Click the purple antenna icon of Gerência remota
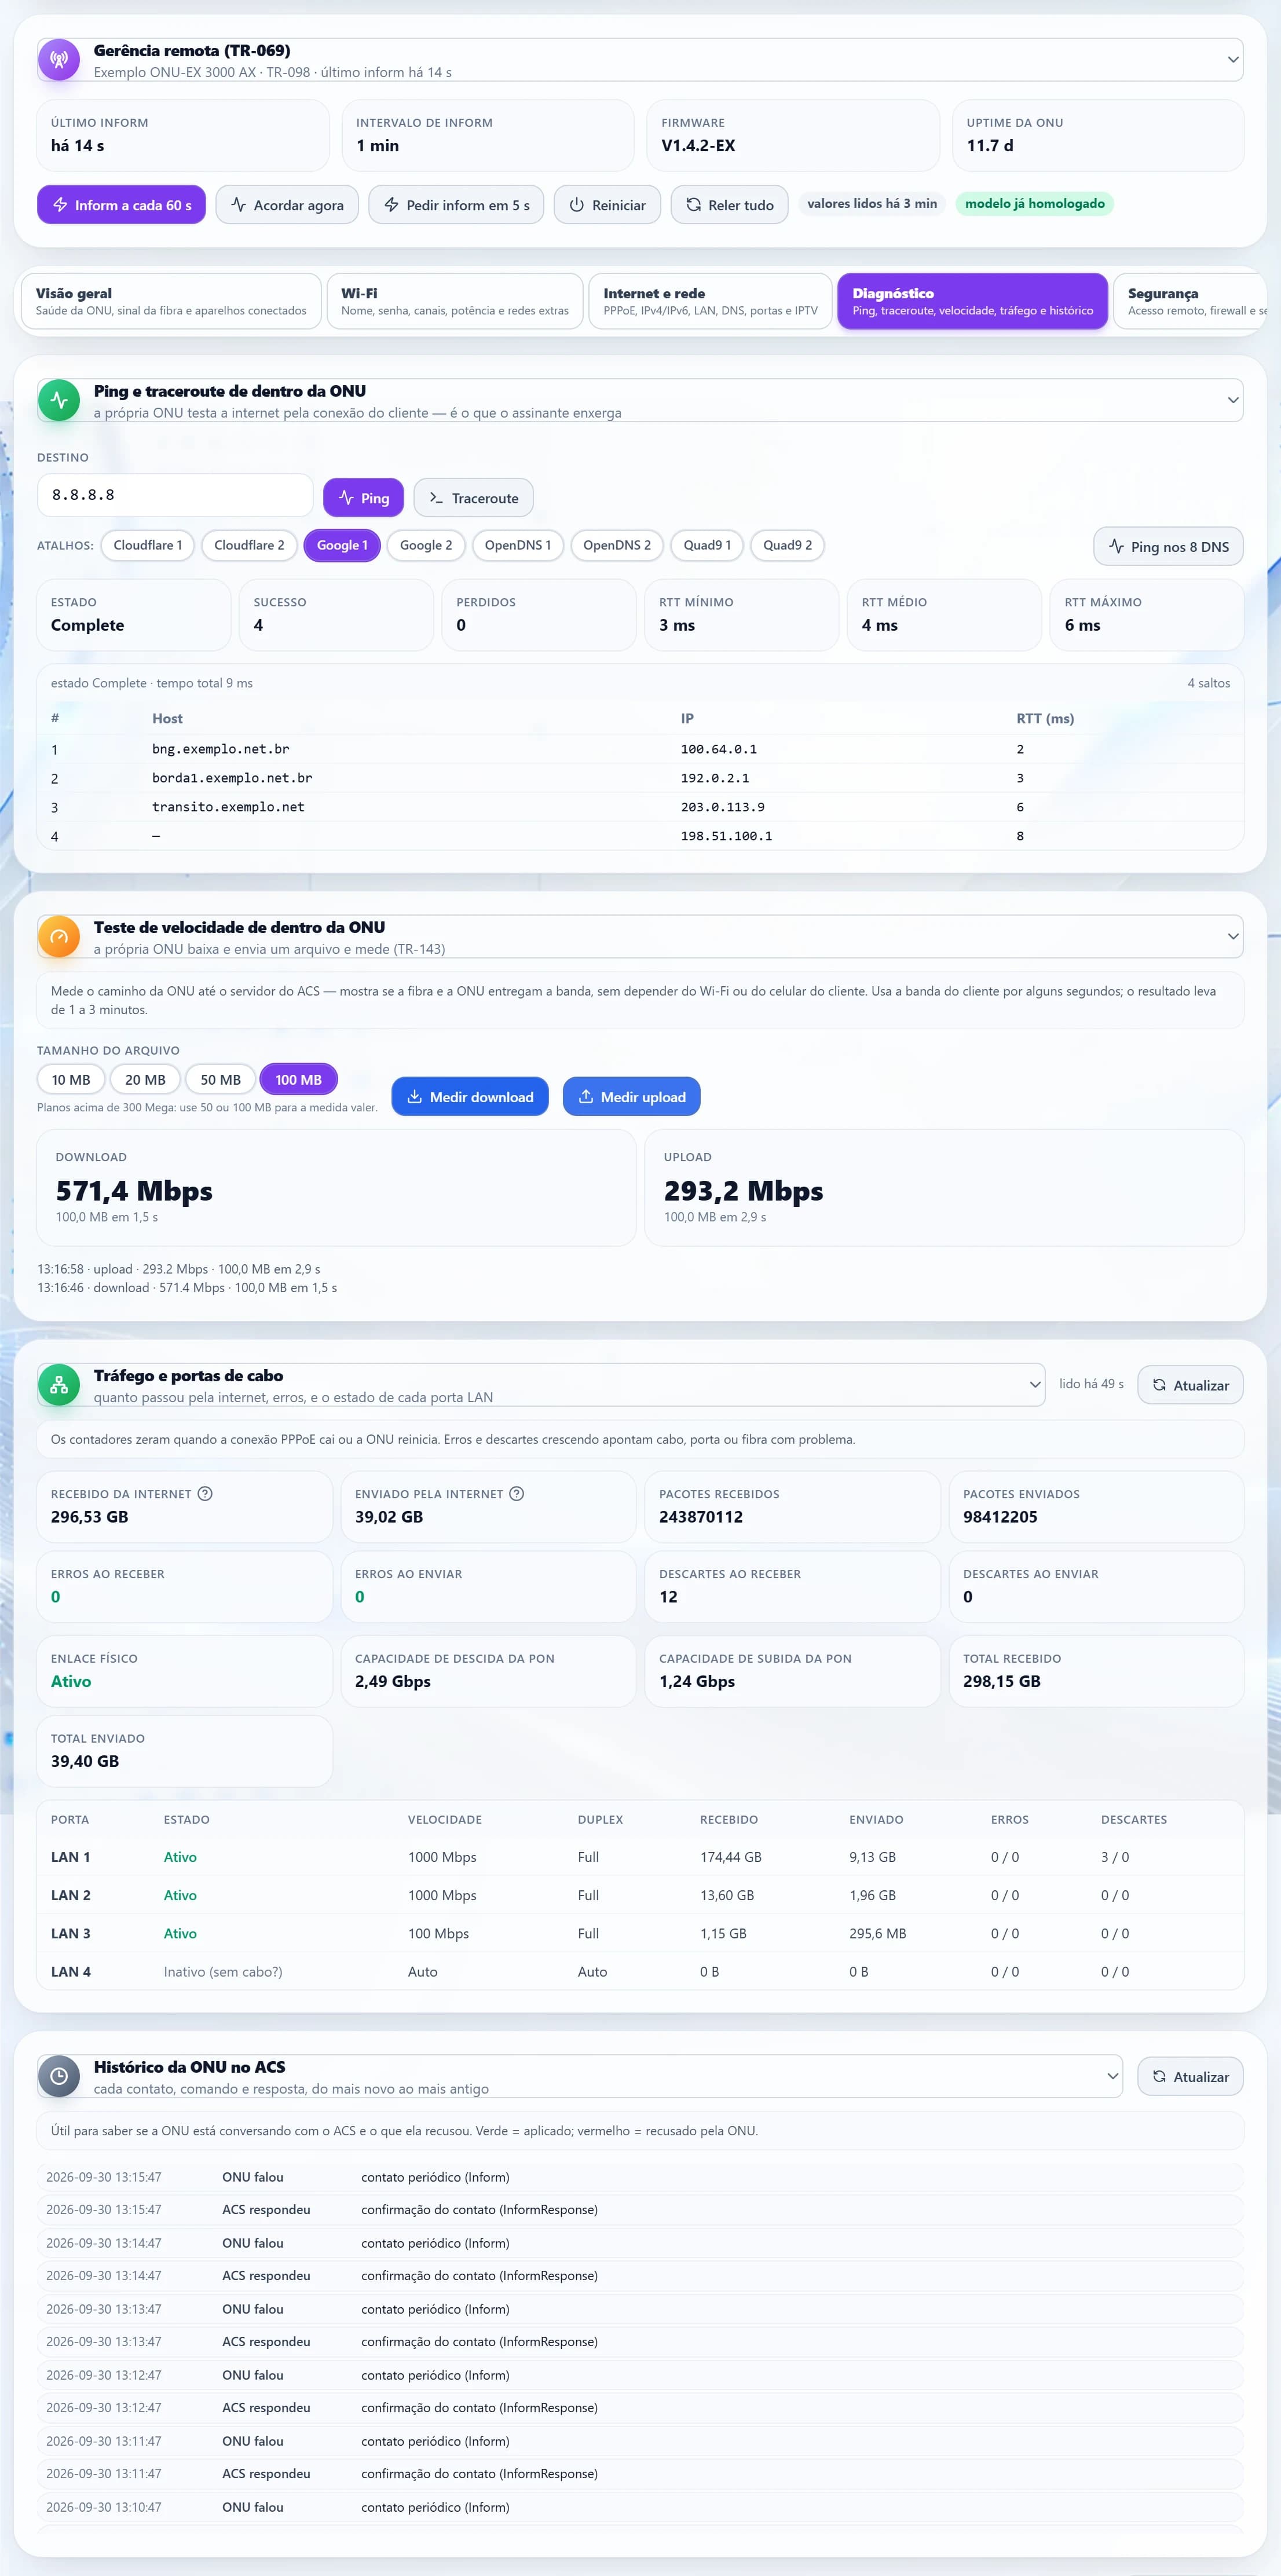The image size is (1281, 2576). pos(59,60)
